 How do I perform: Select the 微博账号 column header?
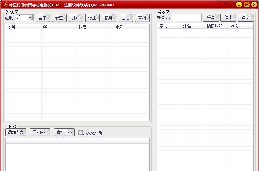tap(217, 26)
